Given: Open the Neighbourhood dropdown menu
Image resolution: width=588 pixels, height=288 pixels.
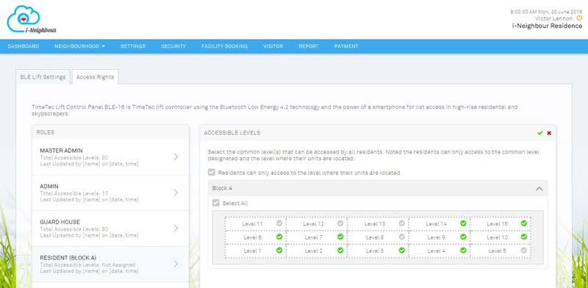Looking at the screenshot, I should (79, 46).
